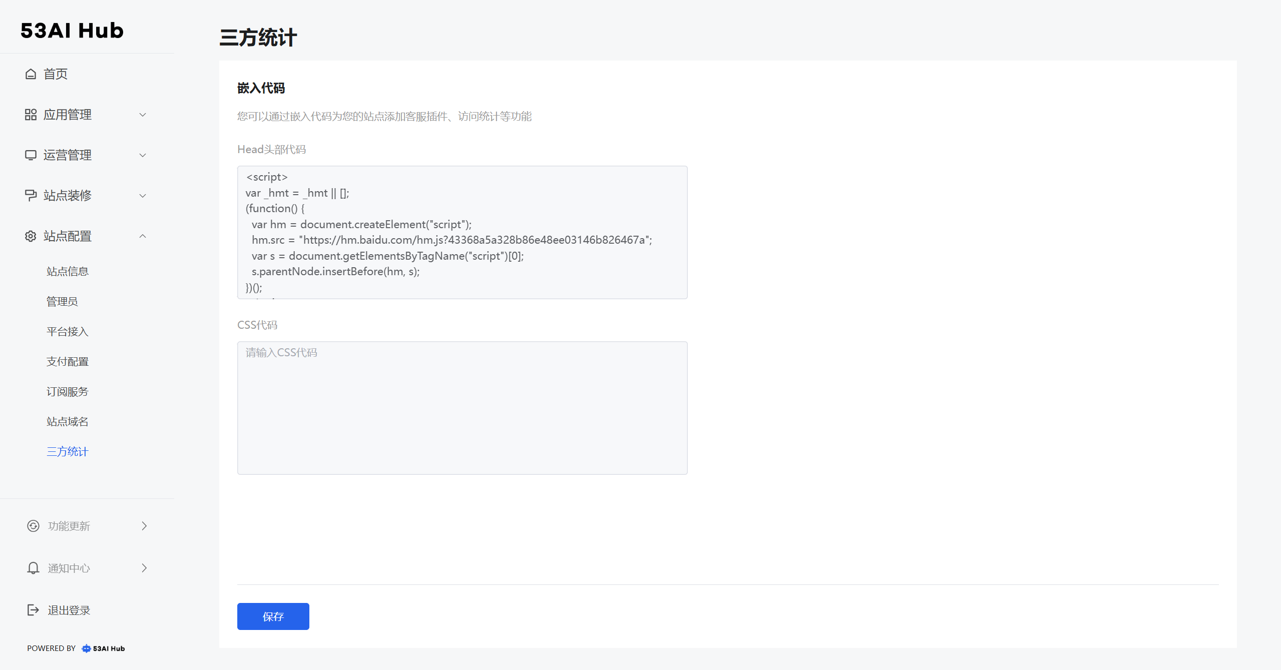Click the getElementsByTagName code line
Viewport: 1281px width, 670px height.
(x=387, y=256)
